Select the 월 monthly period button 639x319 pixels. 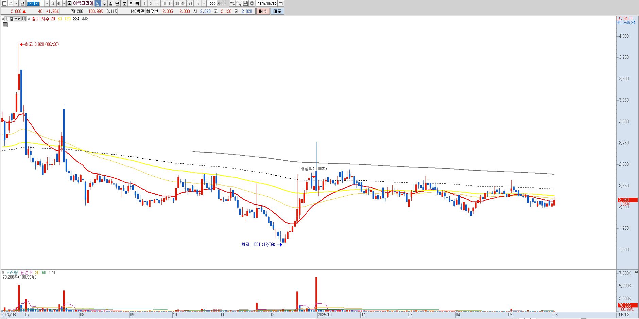click(x=110, y=3)
